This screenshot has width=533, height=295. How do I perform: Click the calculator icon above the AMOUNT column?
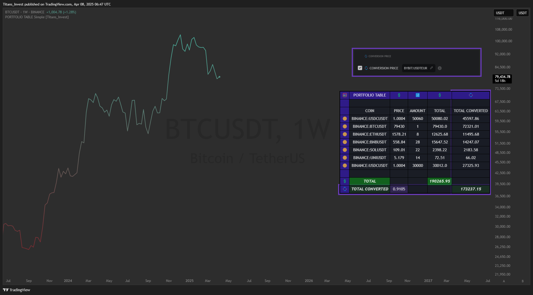tap(418, 95)
